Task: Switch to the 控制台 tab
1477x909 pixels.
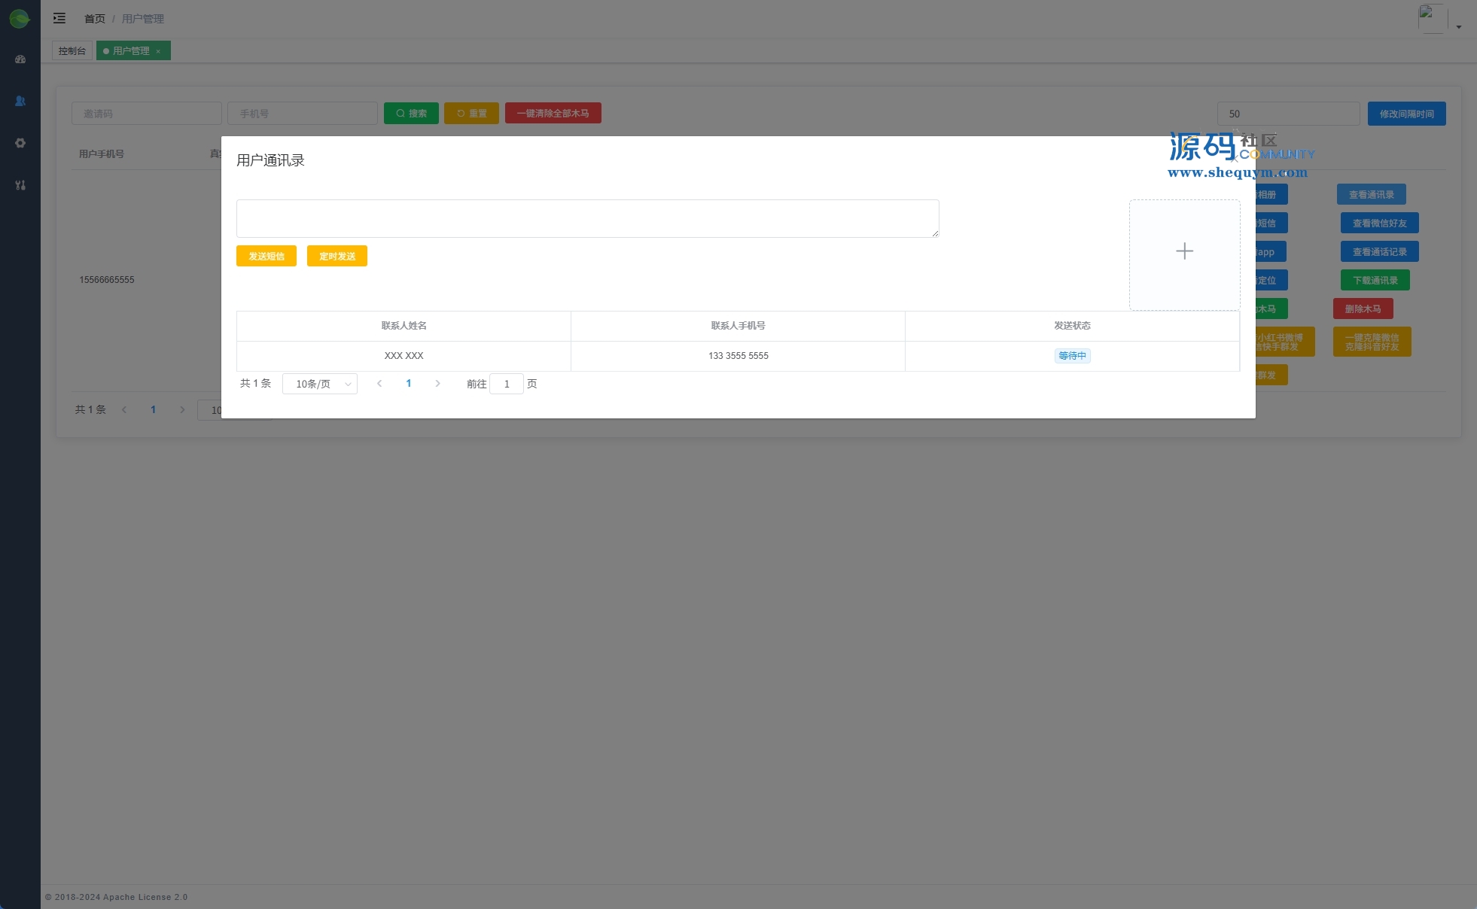Action: (72, 50)
